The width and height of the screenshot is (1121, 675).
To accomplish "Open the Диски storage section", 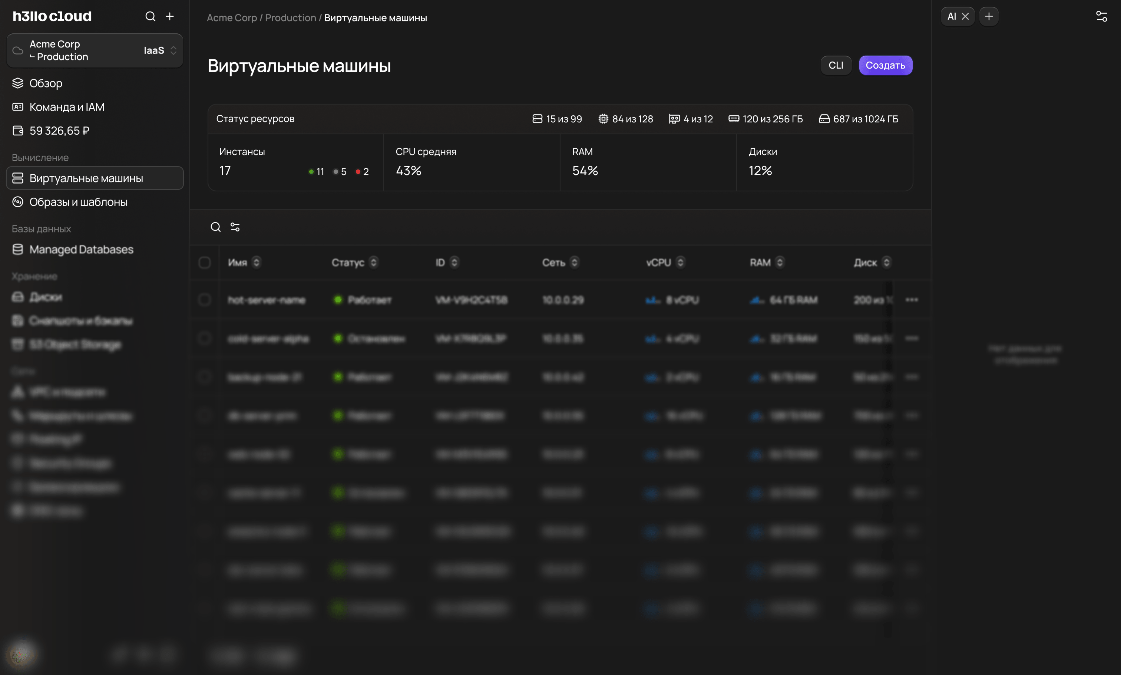I will 95,297.
